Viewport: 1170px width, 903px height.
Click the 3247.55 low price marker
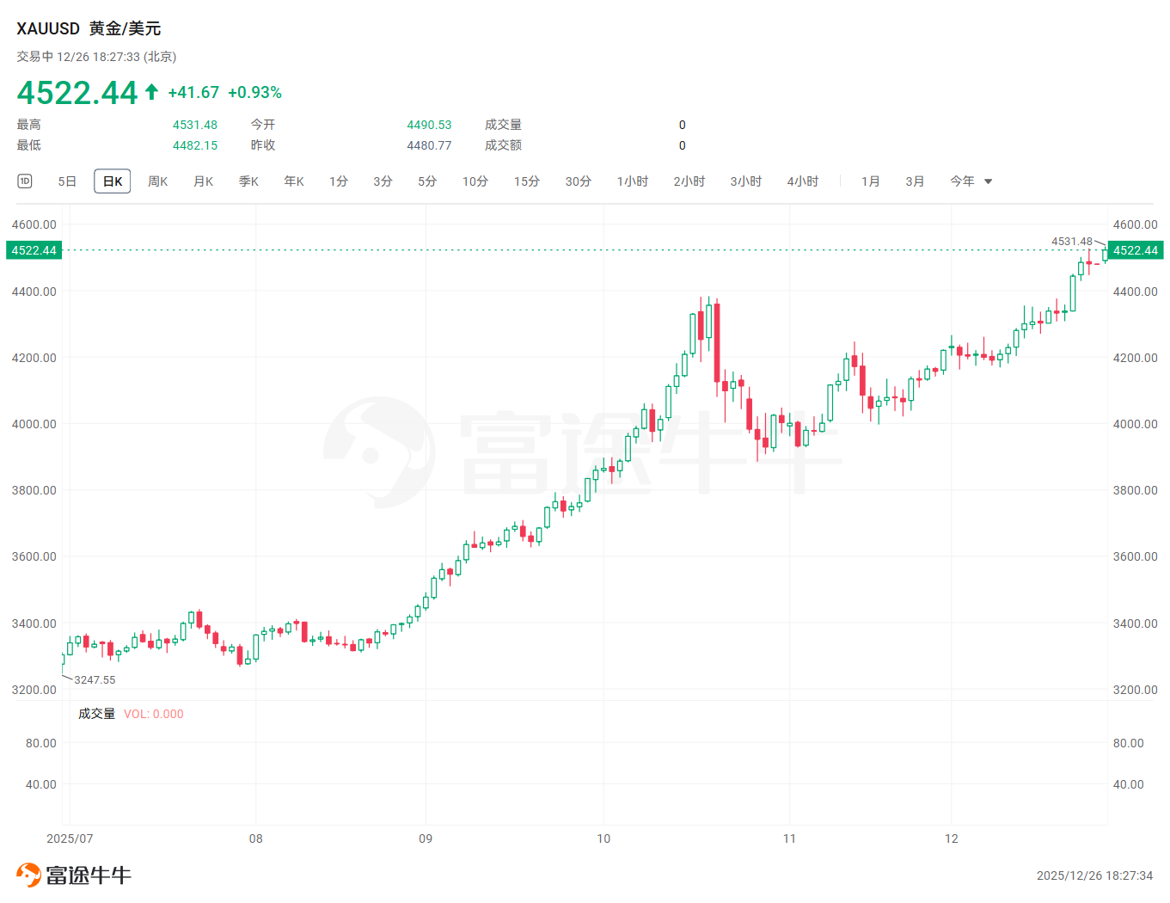(x=95, y=680)
